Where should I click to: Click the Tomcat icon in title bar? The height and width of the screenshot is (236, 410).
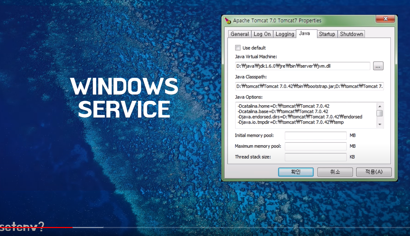point(228,21)
